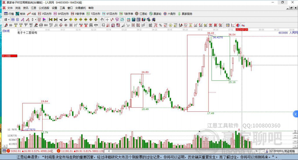Click the calendar 21 icon
This screenshot has height=160, width=298.
[x=128, y=19]
